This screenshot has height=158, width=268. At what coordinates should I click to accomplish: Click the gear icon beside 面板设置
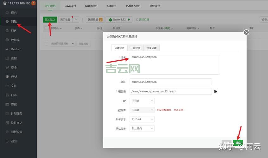[7, 132]
